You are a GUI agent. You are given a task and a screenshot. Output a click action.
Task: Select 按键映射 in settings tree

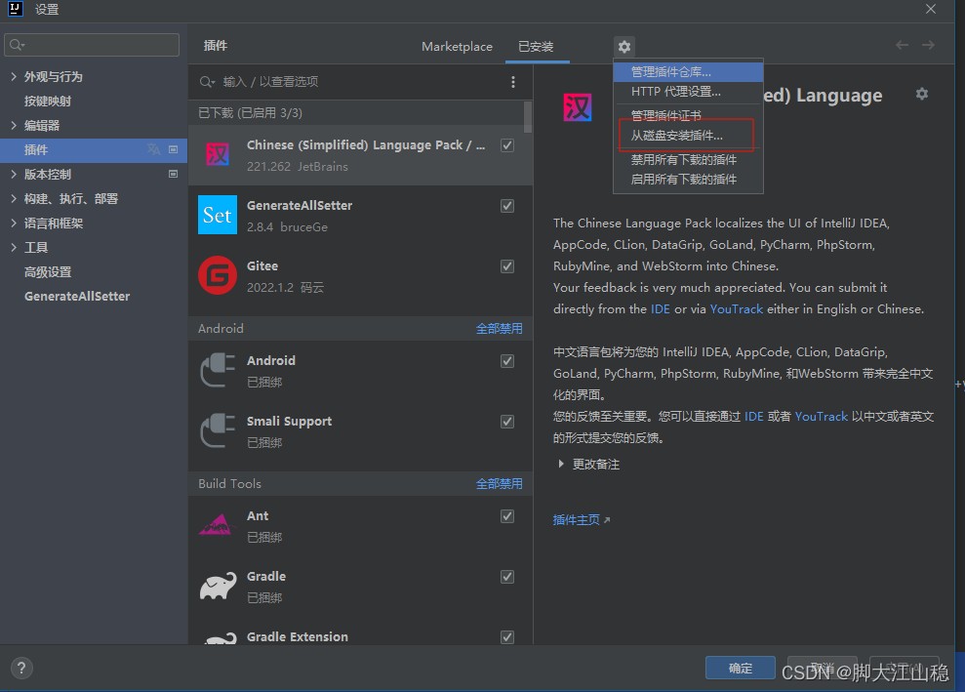click(48, 101)
